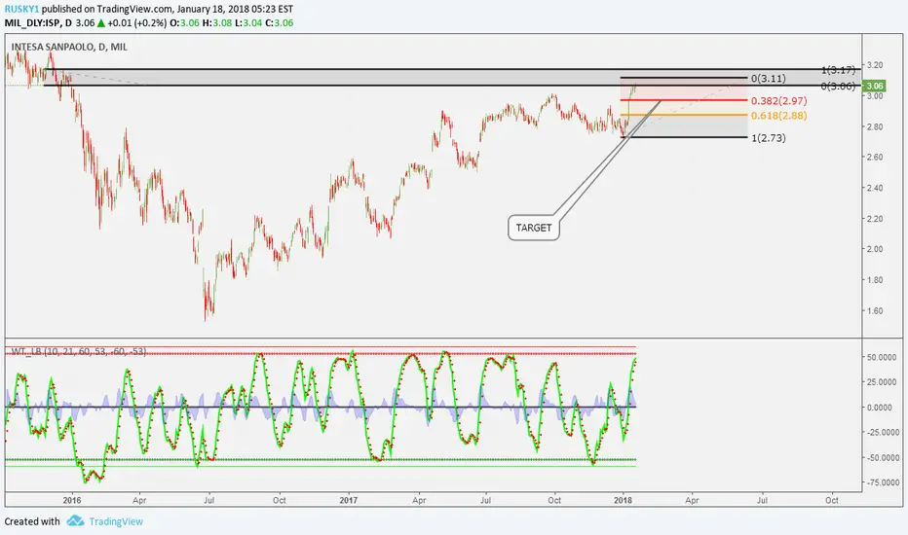Screen dimensions: 908x535
Task: Open the RUSKY1 author link
Action: coord(21,10)
